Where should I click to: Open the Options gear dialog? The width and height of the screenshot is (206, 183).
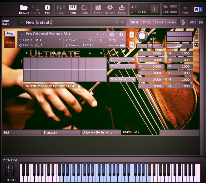tap(110, 9)
